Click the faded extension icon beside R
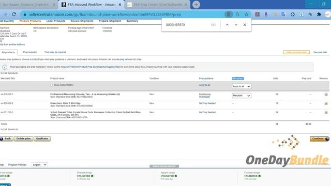Image resolution: width=331 pixels, height=186 pixels. (x=275, y=14)
